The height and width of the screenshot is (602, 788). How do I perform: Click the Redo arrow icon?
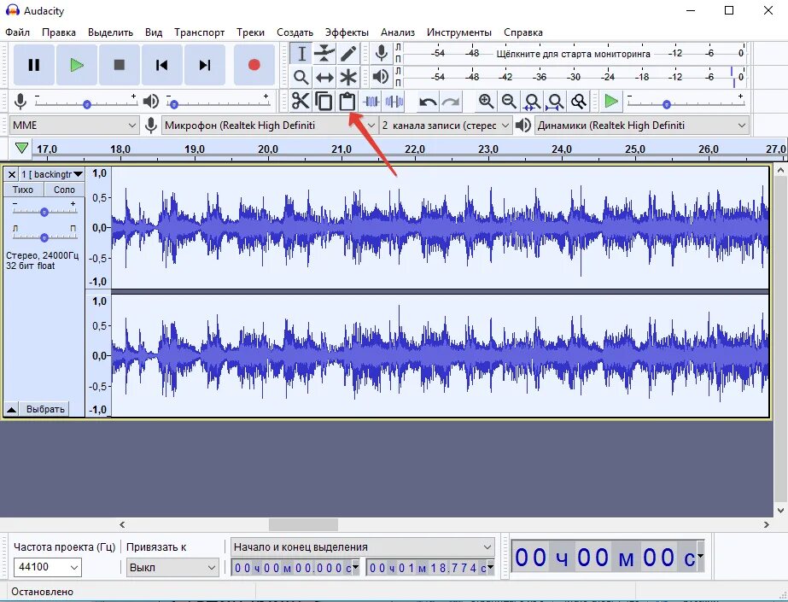coord(451,102)
